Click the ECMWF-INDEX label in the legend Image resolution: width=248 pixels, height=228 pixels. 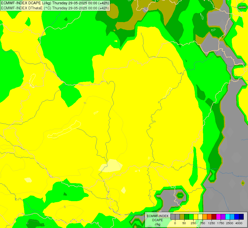158,216
